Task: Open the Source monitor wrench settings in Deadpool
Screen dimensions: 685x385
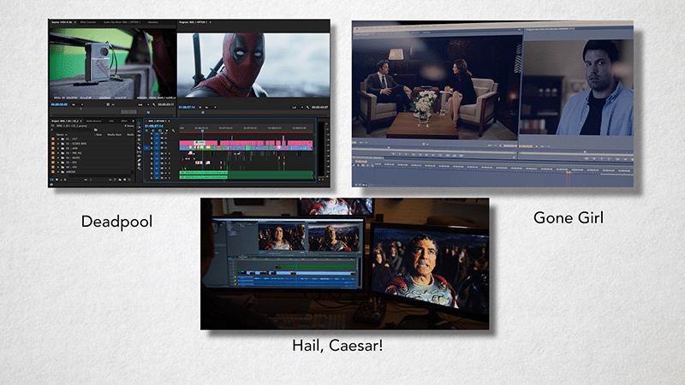Action: tap(154, 104)
